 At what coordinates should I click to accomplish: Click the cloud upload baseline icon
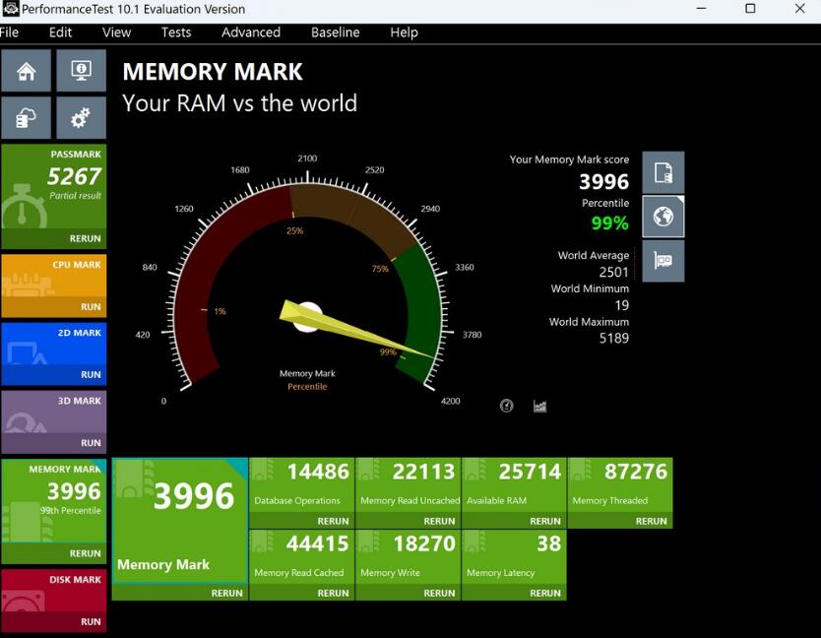(27, 118)
